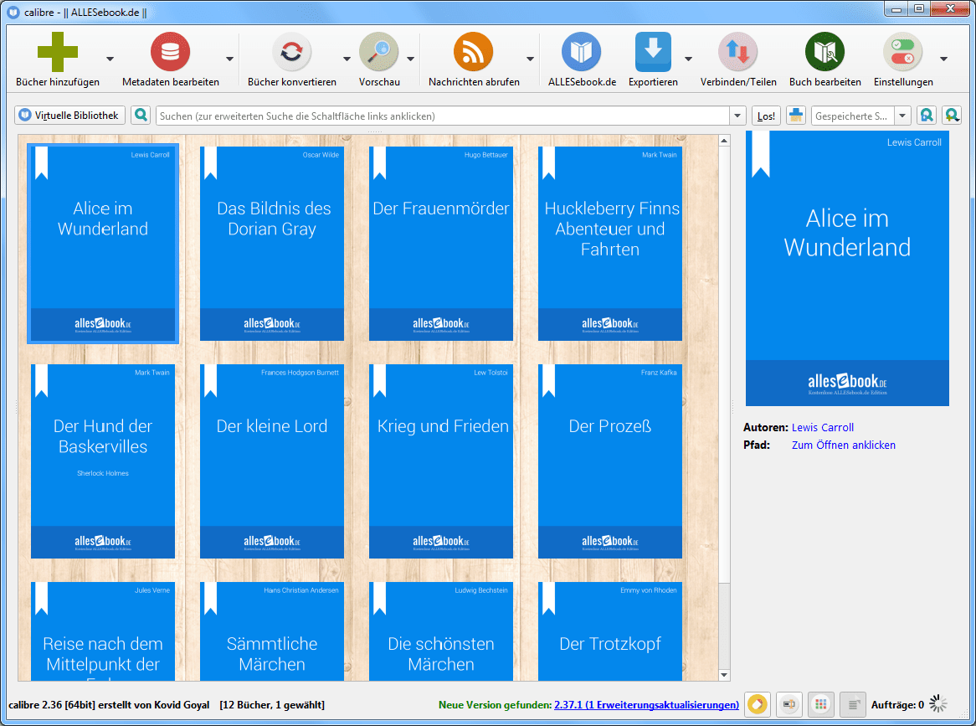976x726 pixels.
Task: Select Der Trotzkopf book cover
Action: [x=610, y=631]
